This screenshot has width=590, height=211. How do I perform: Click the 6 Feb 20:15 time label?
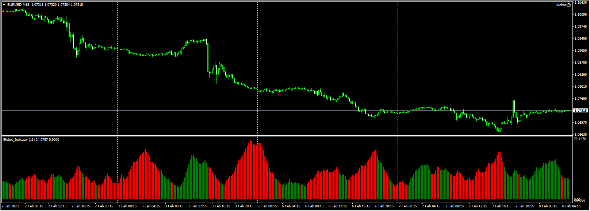pyautogui.click(x=384, y=206)
